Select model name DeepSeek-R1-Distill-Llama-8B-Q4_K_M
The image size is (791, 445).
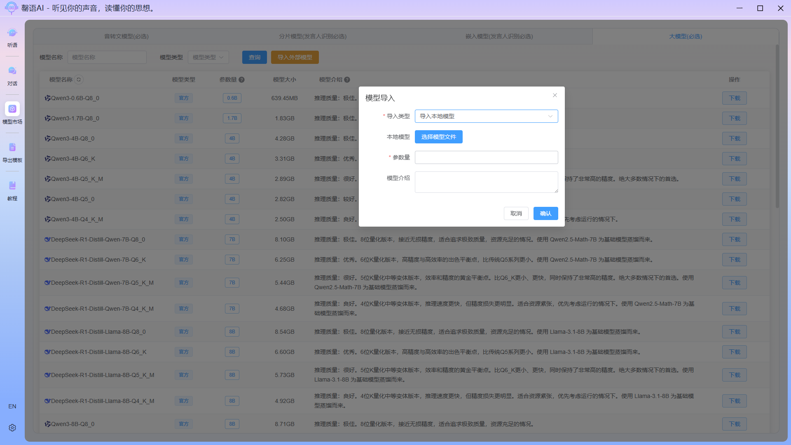103,401
